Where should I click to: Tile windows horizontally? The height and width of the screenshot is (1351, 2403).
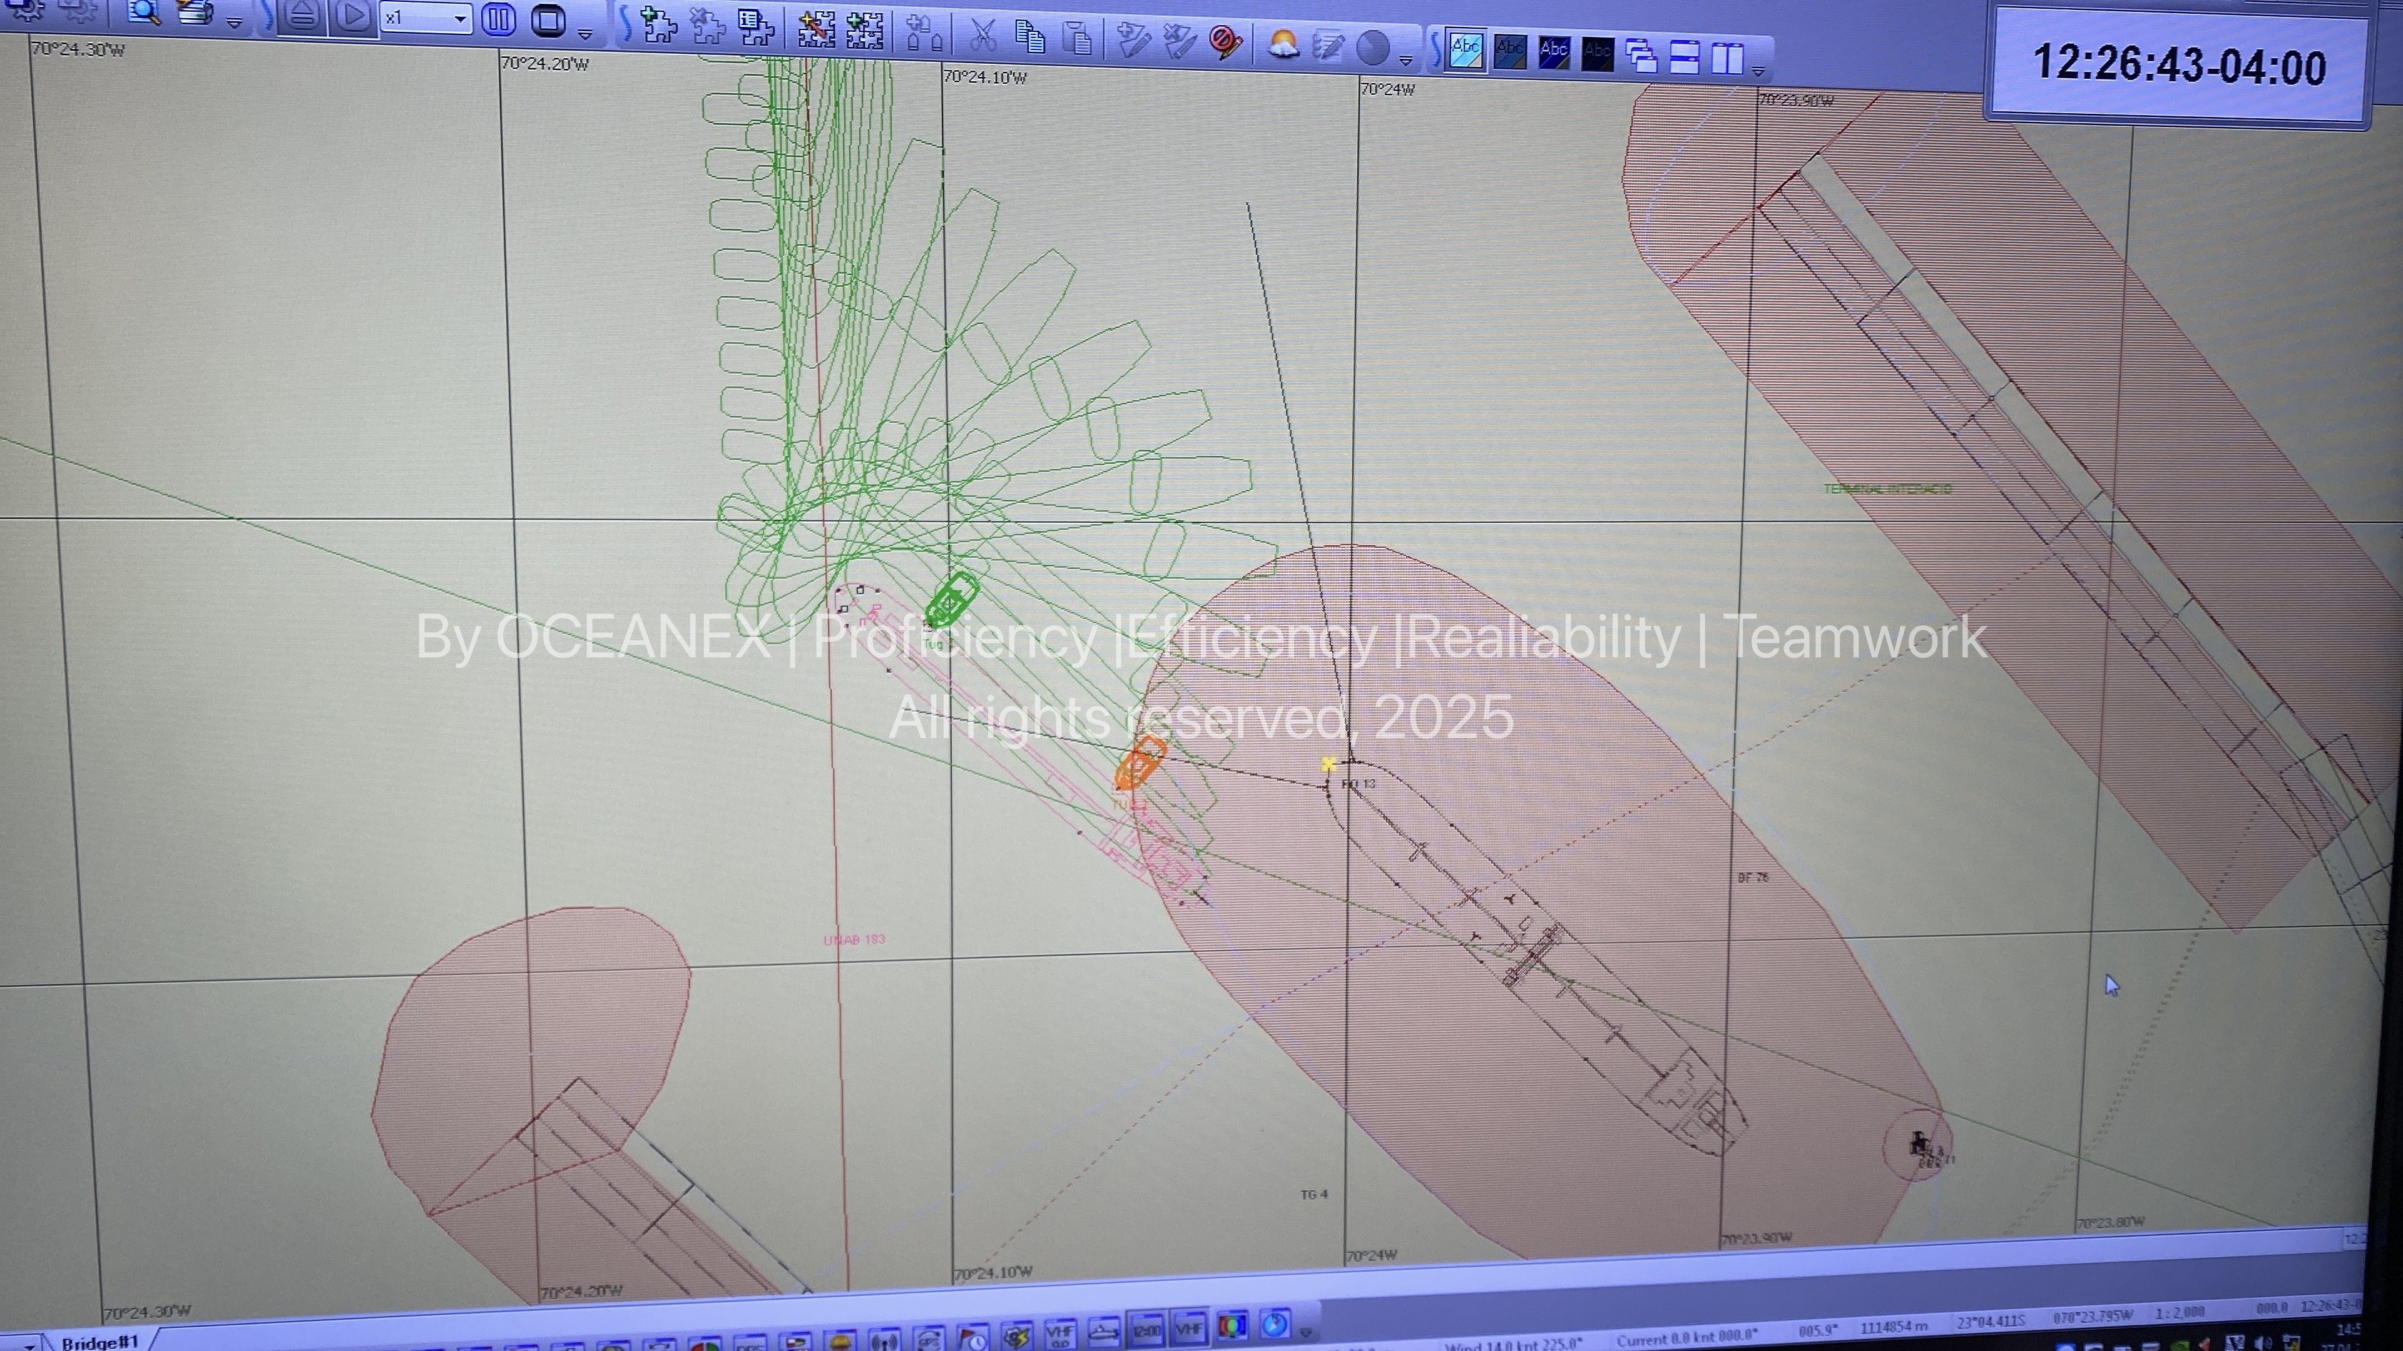1685,57
